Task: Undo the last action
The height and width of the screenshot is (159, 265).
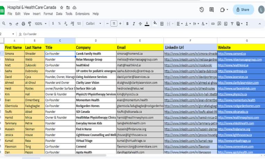Action: click(10, 24)
